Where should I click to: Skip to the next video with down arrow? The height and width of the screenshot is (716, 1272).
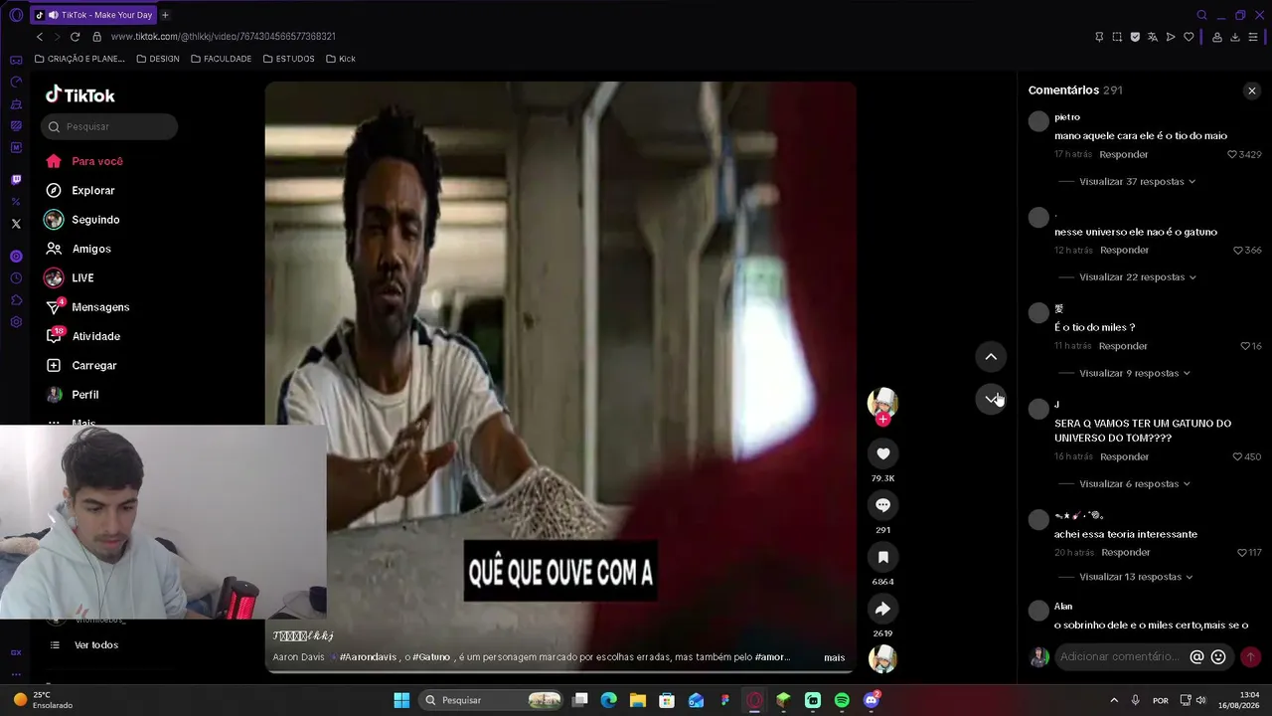pyautogui.click(x=991, y=399)
